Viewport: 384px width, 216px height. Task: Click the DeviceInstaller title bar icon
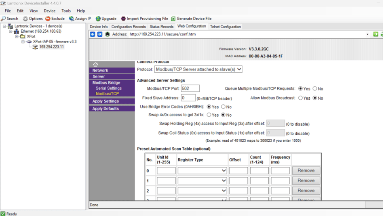tap(3, 3)
